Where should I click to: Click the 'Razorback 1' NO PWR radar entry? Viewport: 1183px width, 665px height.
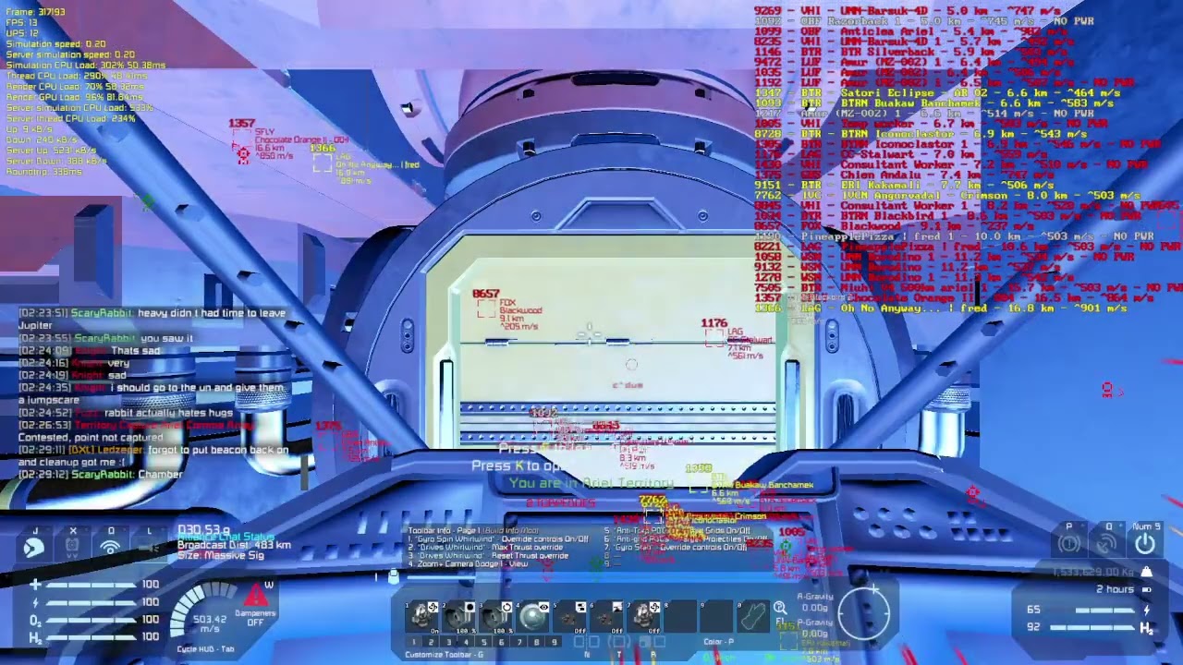coord(924,21)
